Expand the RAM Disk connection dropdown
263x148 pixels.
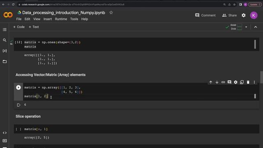(x=246, y=27)
